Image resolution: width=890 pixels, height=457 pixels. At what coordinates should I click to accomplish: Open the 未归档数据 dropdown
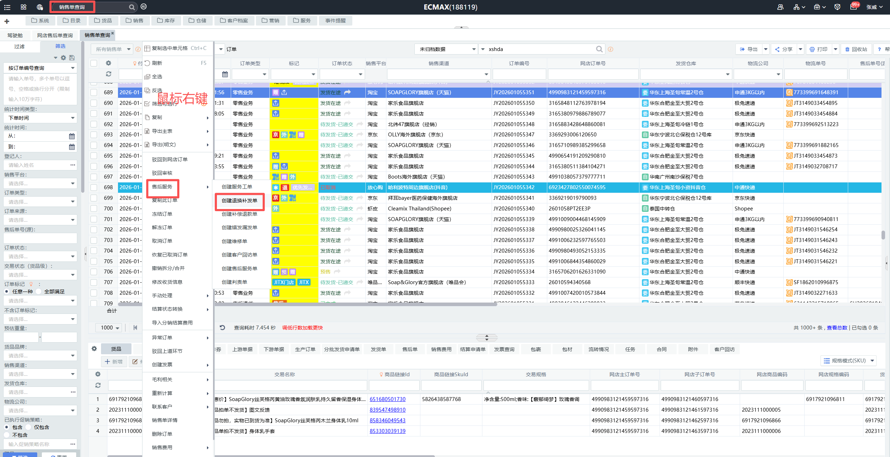446,49
